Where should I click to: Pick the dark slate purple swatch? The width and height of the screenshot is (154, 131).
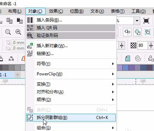(x=149, y=68)
